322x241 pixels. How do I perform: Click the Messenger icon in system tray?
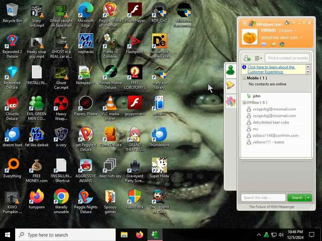266,235
